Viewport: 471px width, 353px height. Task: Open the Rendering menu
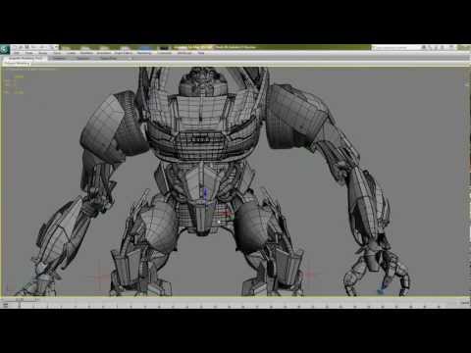(x=144, y=53)
